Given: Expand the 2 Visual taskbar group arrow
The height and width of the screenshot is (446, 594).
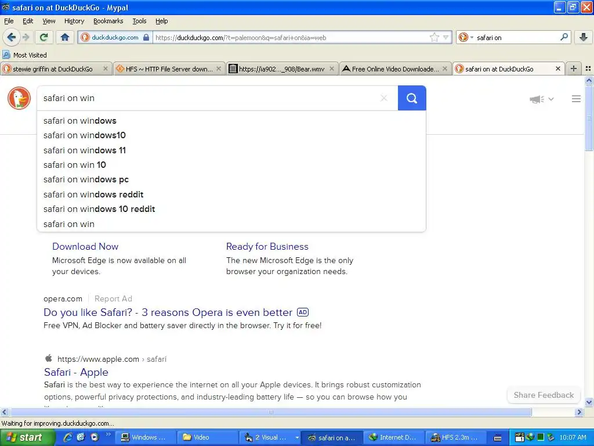Looking at the screenshot, I should point(297,438).
